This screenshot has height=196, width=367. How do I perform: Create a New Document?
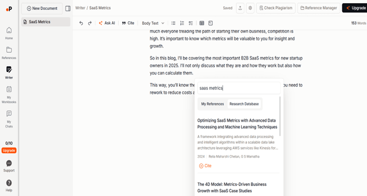(x=42, y=8)
